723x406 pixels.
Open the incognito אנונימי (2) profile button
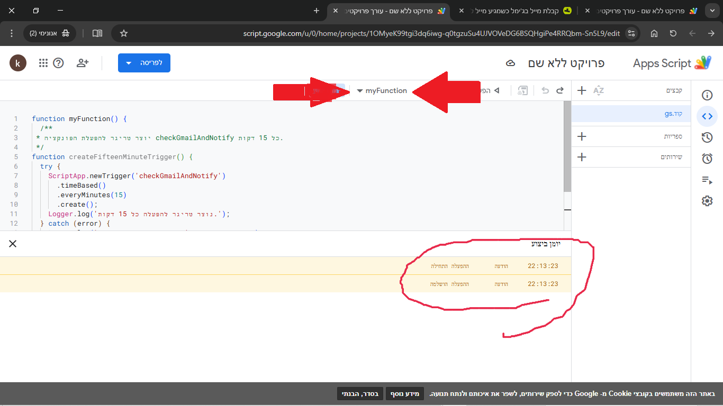click(50, 33)
